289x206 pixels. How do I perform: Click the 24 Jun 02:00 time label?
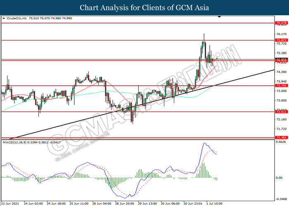33,204
